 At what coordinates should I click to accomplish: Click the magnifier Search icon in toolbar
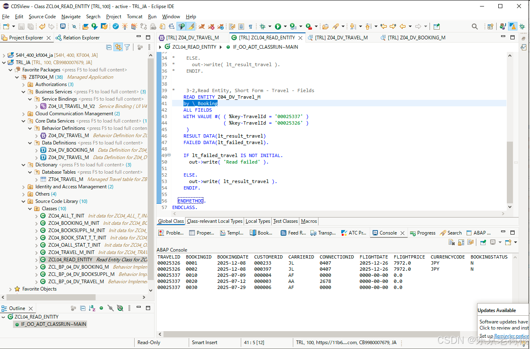475,27
